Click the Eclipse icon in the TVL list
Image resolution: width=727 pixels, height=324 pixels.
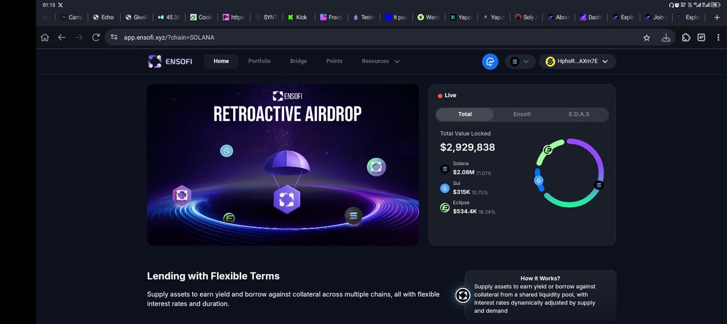pyautogui.click(x=445, y=208)
